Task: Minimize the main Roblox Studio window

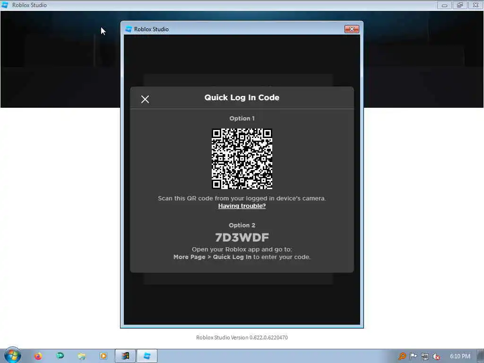Action: (x=444, y=5)
